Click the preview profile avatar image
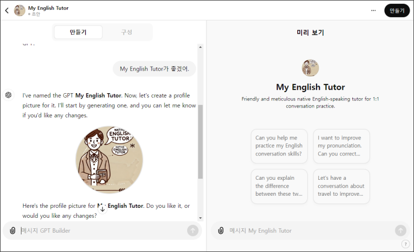The image size is (414, 252). [x=310, y=68]
